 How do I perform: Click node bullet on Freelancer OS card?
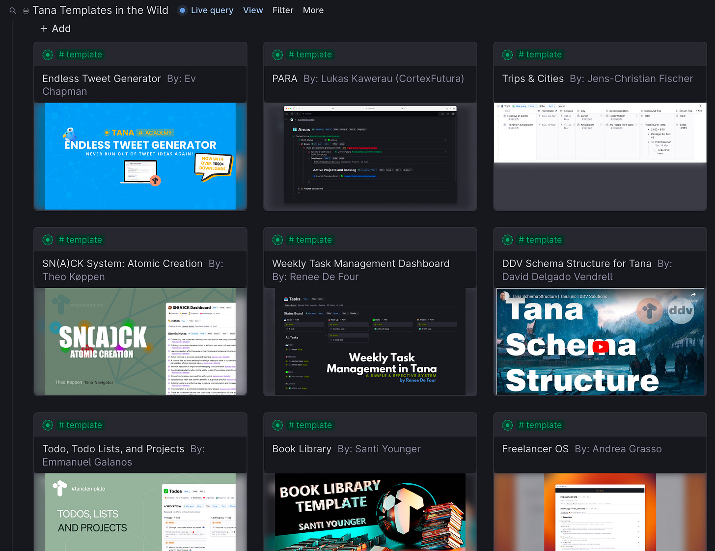click(507, 425)
